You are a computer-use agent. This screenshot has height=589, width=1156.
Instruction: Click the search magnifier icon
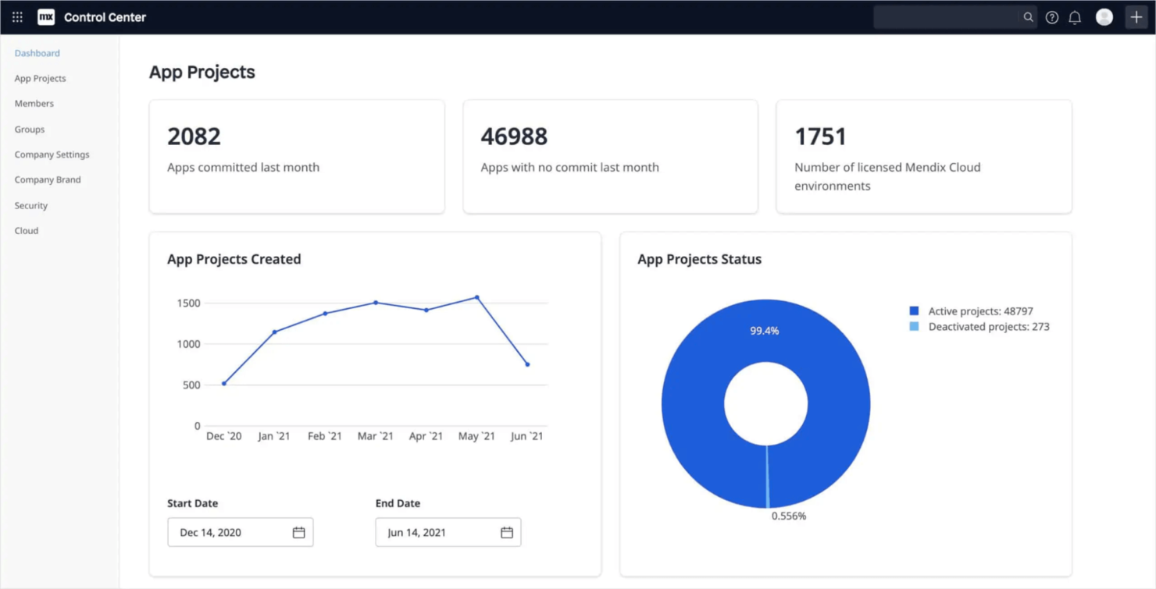(1029, 16)
